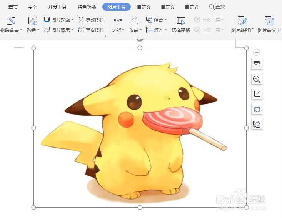
Task: Click 上移一层 bring forward
Action: click(x=207, y=20)
